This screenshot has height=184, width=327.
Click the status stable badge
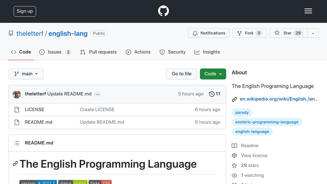coord(73,182)
